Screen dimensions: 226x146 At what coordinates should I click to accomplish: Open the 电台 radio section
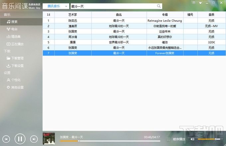tap(12, 29)
